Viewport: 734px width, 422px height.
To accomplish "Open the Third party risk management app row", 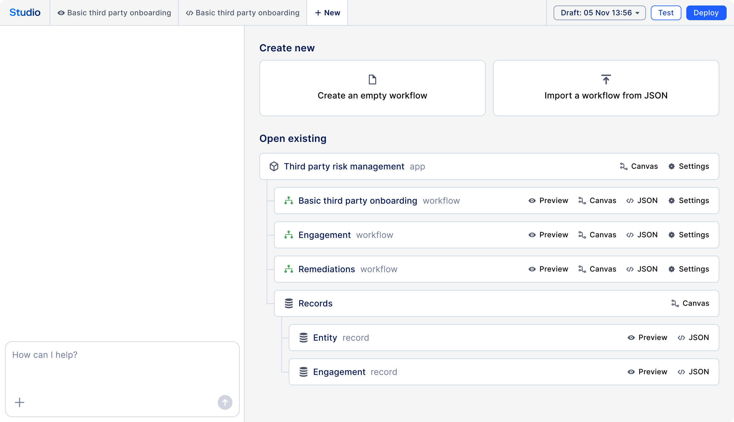I will coord(344,166).
